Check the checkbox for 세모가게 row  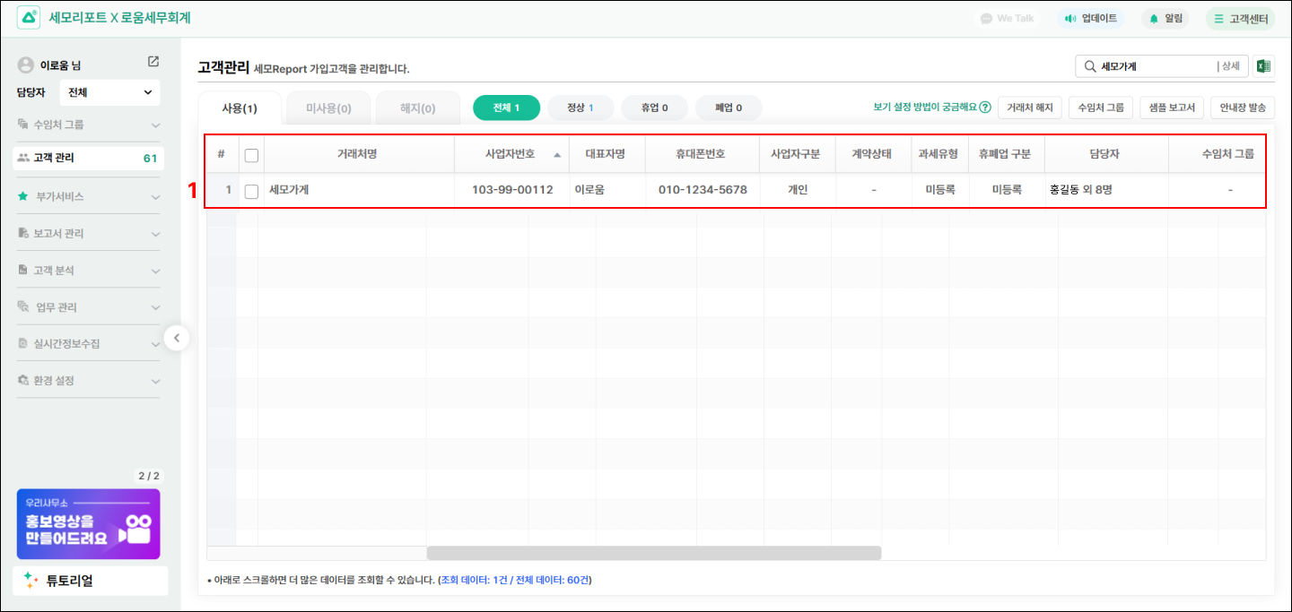[251, 191]
